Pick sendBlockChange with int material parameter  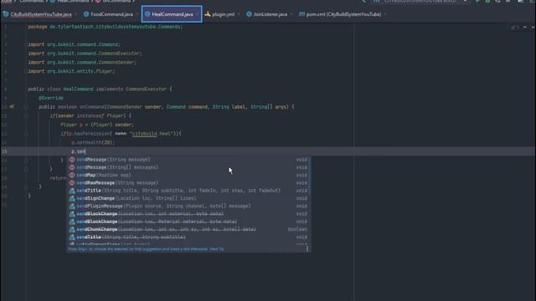[x=188, y=214]
